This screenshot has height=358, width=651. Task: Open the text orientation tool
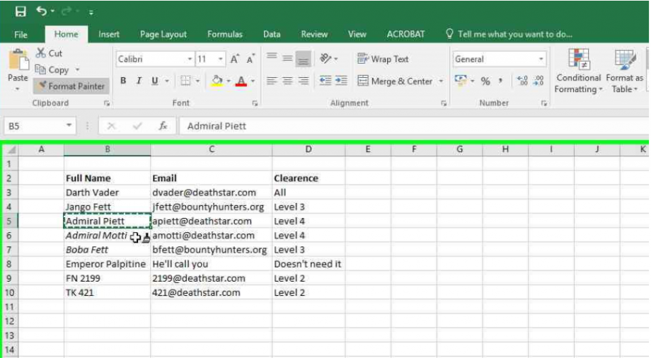click(325, 59)
